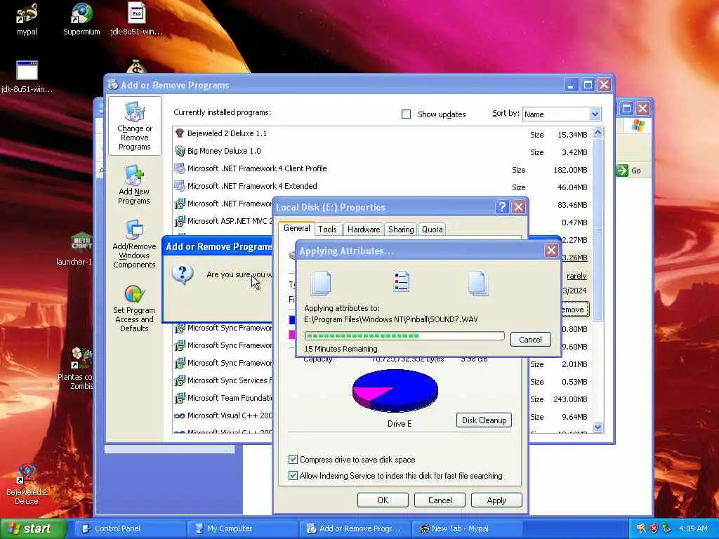719x539 pixels.
Task: Toggle the Show updates checkbox
Action: pyautogui.click(x=406, y=114)
